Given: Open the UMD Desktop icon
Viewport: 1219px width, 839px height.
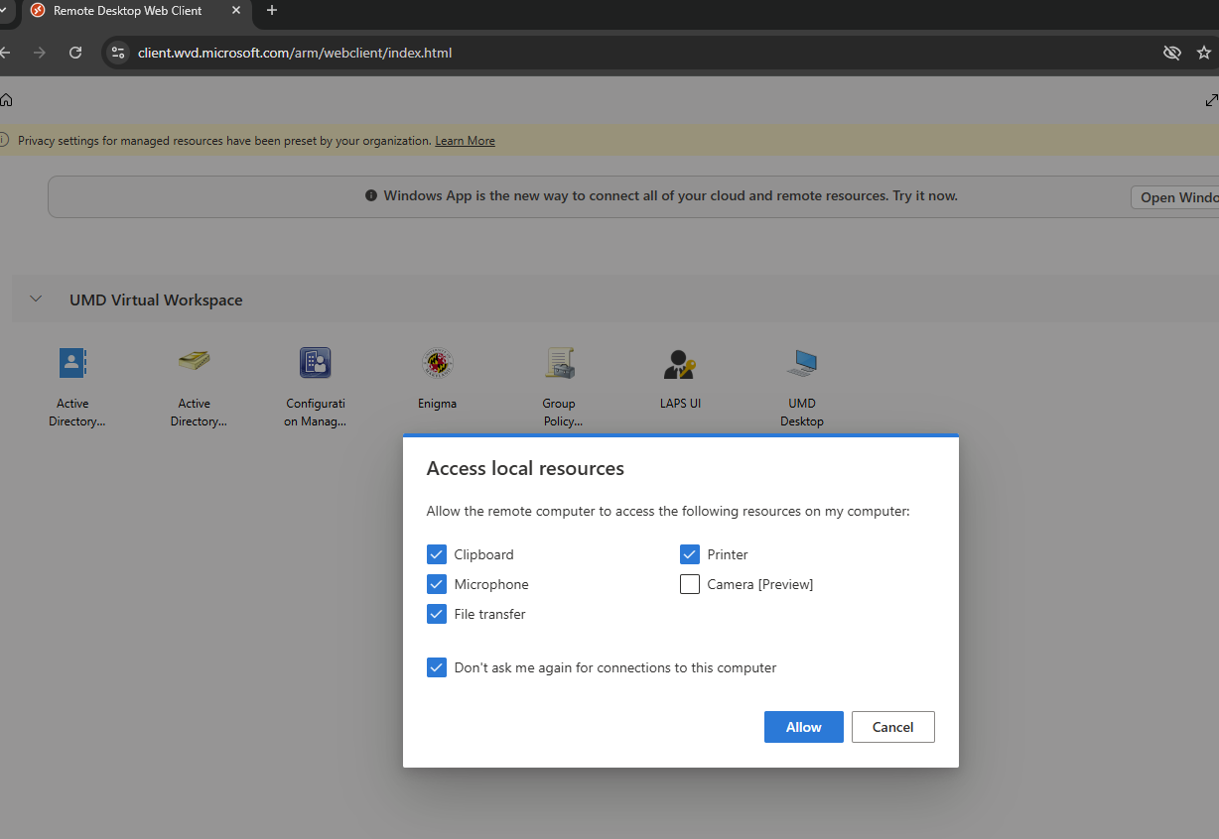Looking at the screenshot, I should pos(802,363).
